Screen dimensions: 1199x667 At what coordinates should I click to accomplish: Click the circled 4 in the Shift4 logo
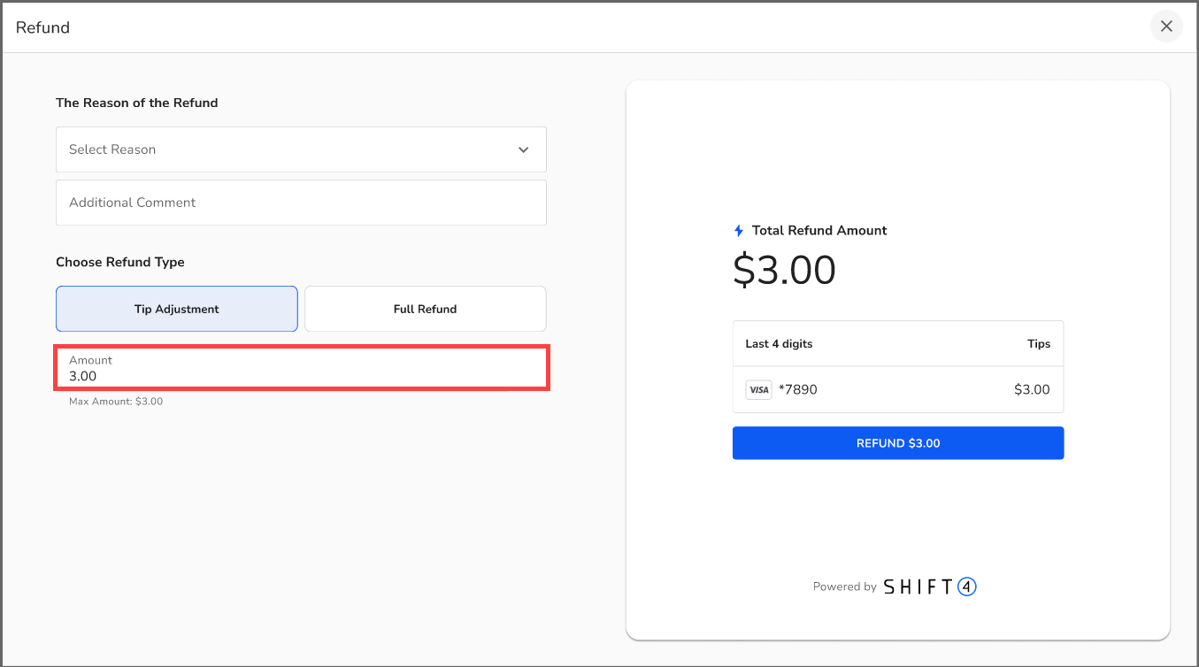coord(966,586)
